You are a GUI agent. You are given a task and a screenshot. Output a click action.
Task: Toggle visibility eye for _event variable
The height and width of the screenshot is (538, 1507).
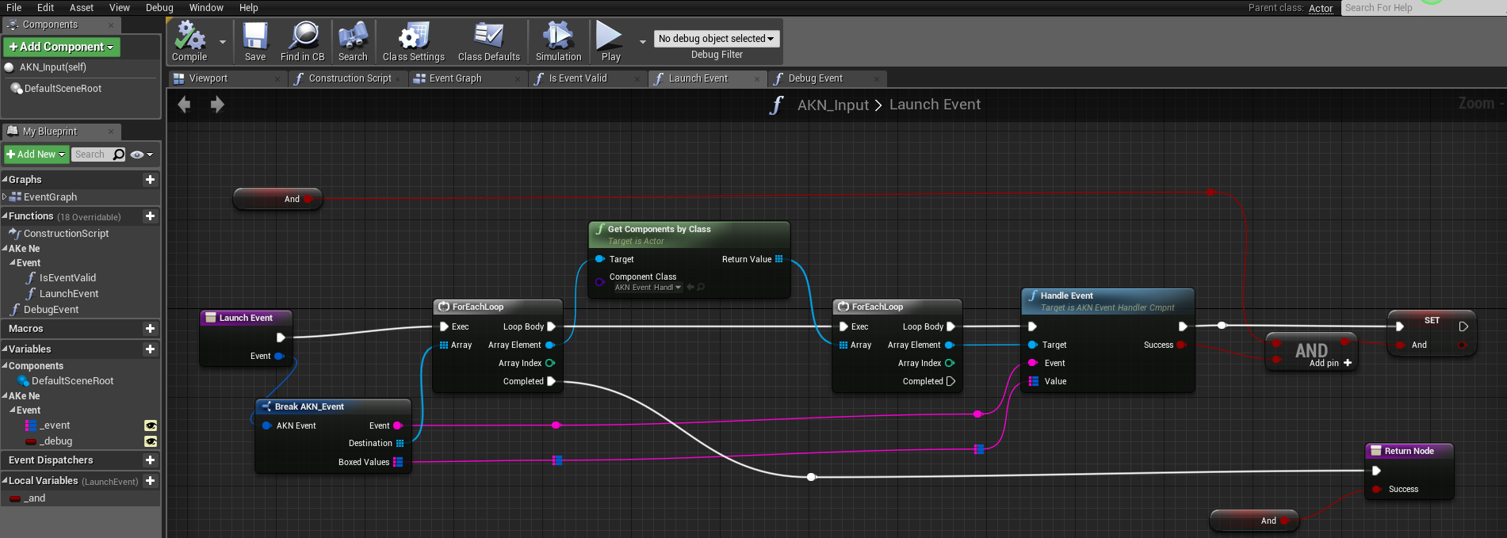(151, 425)
